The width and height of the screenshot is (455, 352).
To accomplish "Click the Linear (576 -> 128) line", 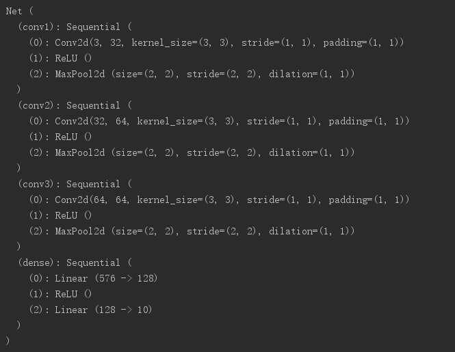I will [93, 278].
